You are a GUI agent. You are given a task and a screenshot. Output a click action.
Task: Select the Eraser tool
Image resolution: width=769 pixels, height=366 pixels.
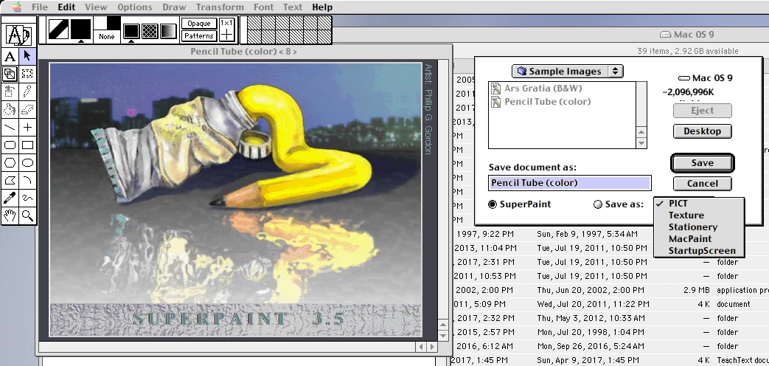coord(27,109)
